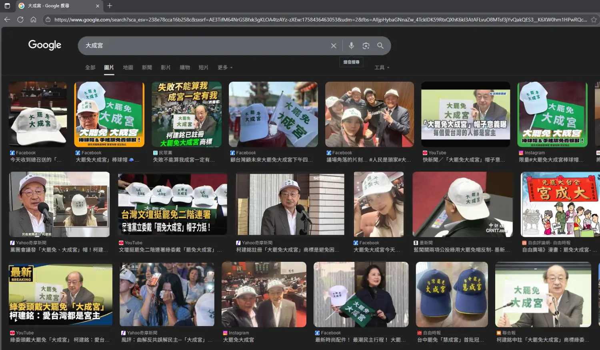View site information icon in address bar

(48, 20)
